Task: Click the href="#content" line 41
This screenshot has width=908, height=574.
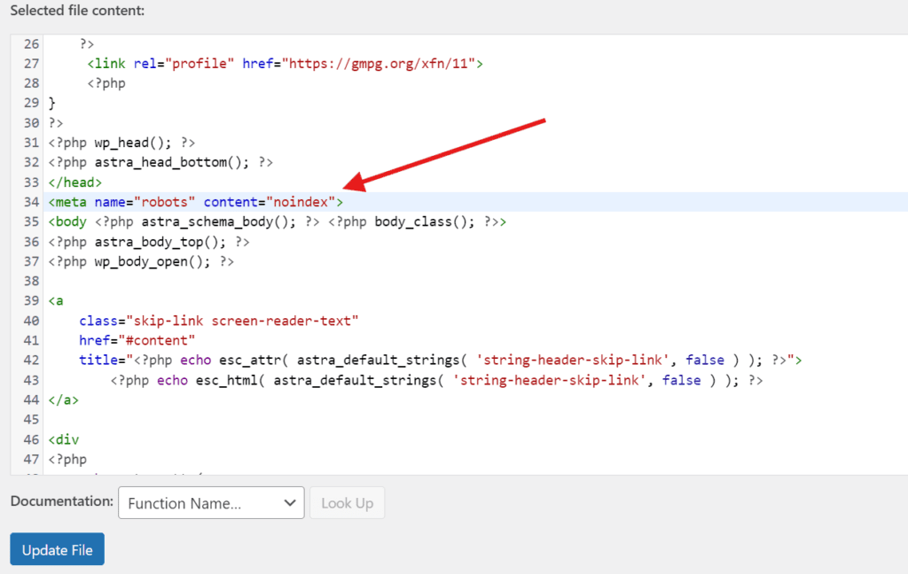Action: [137, 340]
